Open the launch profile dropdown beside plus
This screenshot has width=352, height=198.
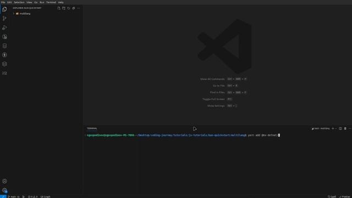(336, 129)
